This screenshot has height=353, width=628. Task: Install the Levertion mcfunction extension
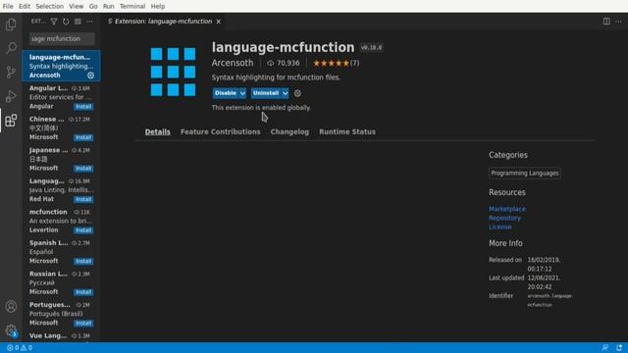coord(83,230)
